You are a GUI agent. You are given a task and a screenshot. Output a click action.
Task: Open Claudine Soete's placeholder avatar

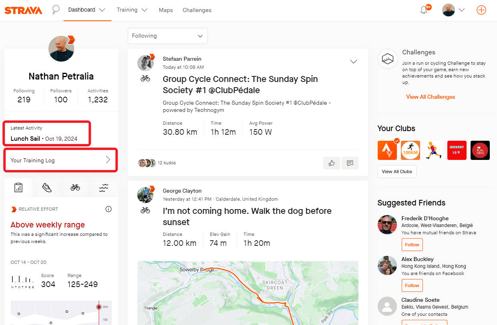pos(387,306)
